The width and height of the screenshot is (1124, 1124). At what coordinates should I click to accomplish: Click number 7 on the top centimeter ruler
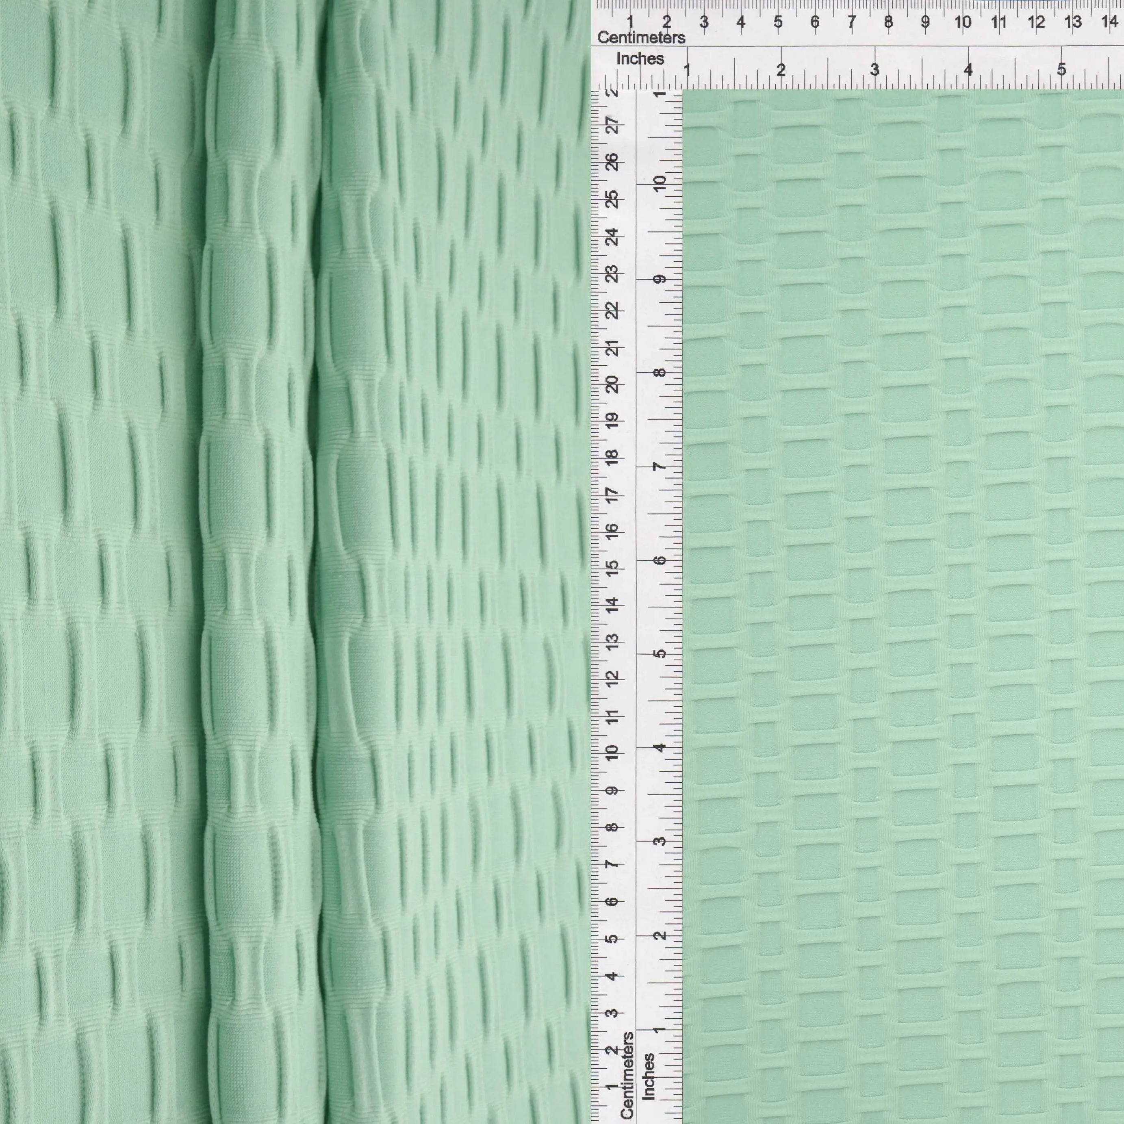click(852, 22)
